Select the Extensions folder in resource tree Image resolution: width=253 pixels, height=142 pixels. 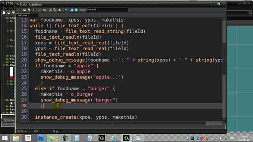point(10,110)
